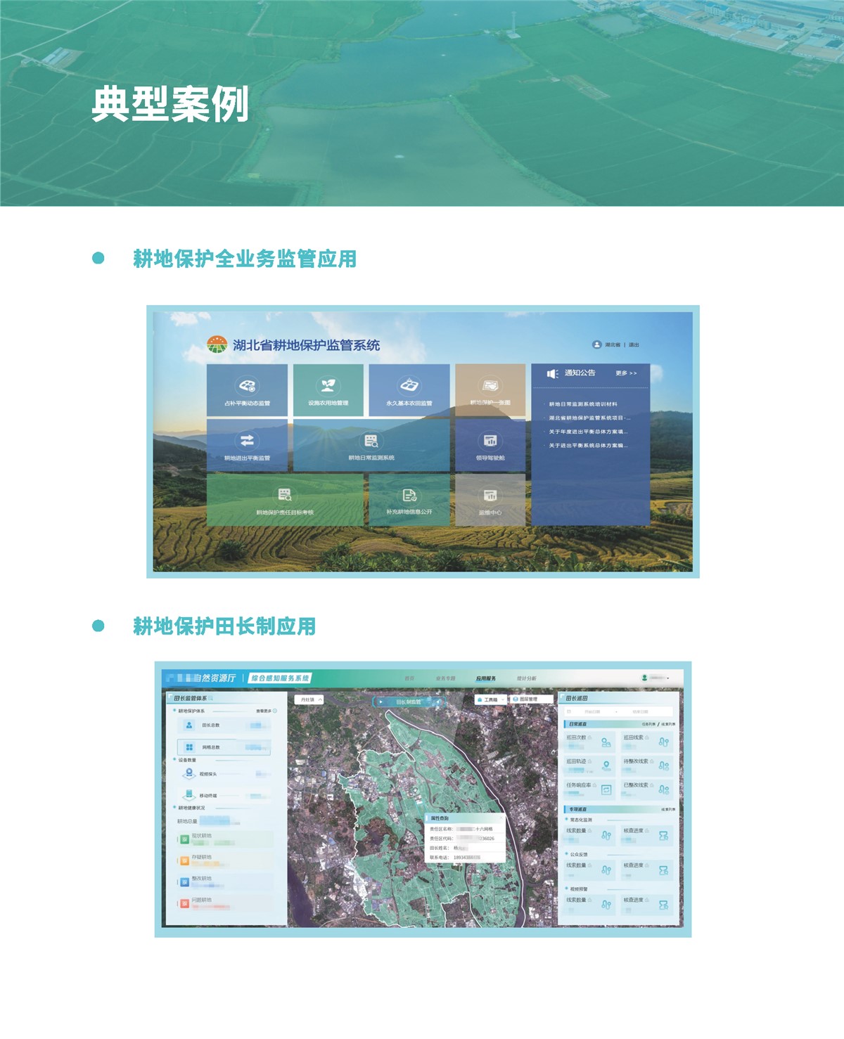Open the 运维中心 tile icon
This screenshot has width=844, height=1039.
click(x=490, y=496)
